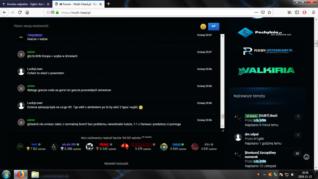318x179 pixels.
Task: Click the chat message input field
Action: click(102, 26)
